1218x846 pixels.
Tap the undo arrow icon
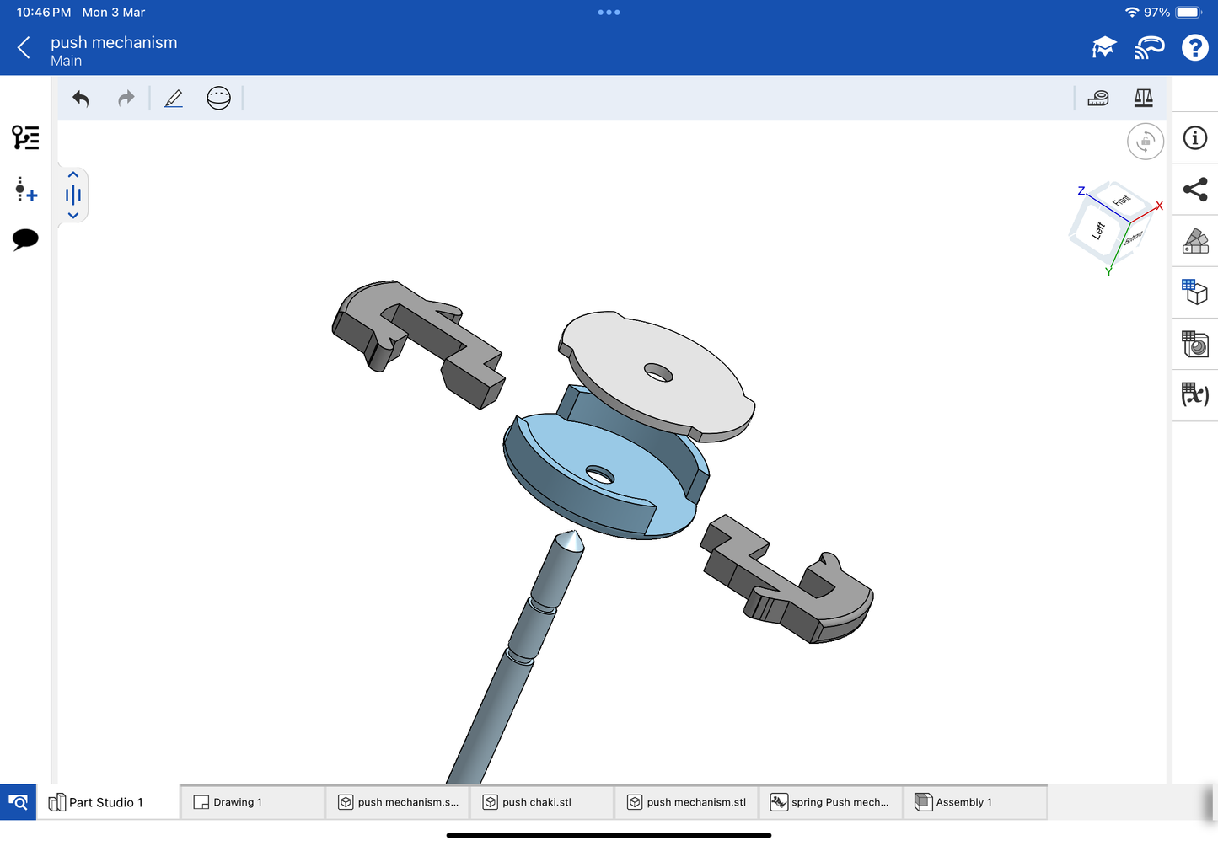click(x=81, y=99)
